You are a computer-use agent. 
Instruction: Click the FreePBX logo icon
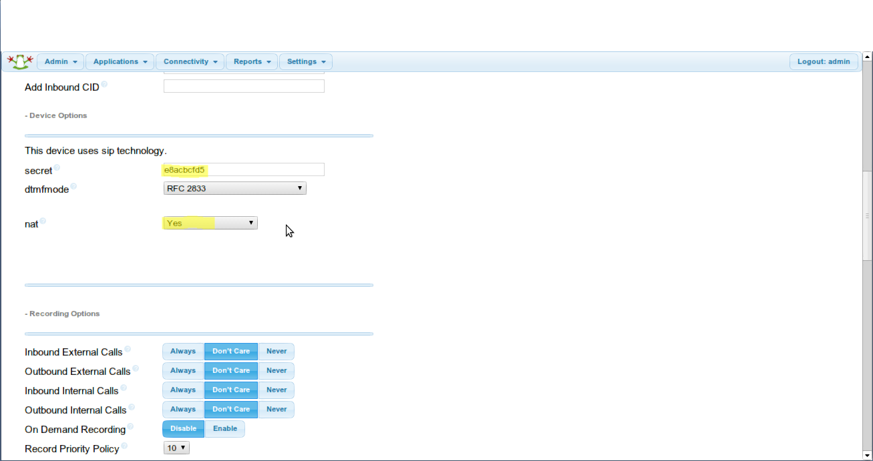pyautogui.click(x=19, y=61)
